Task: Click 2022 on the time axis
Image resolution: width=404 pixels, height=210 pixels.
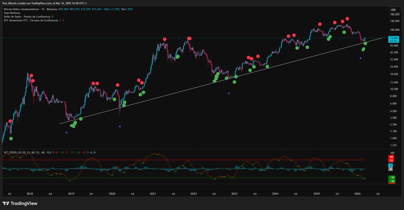Action: point(194,194)
